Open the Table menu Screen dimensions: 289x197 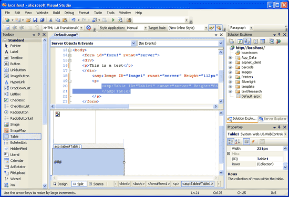[98, 13]
